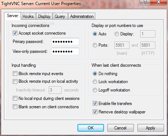Click the View-only password field

tap(65, 51)
